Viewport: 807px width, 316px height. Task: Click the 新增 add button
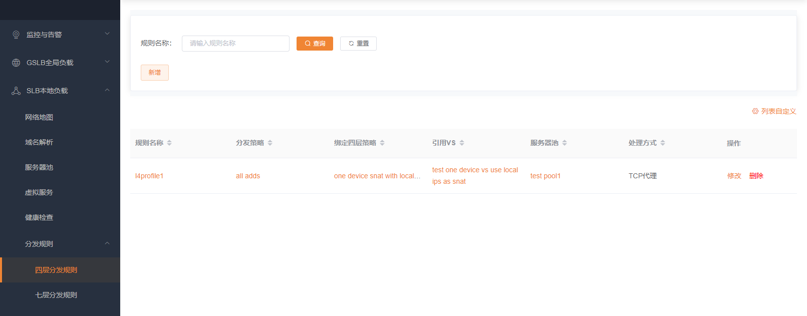tap(154, 73)
